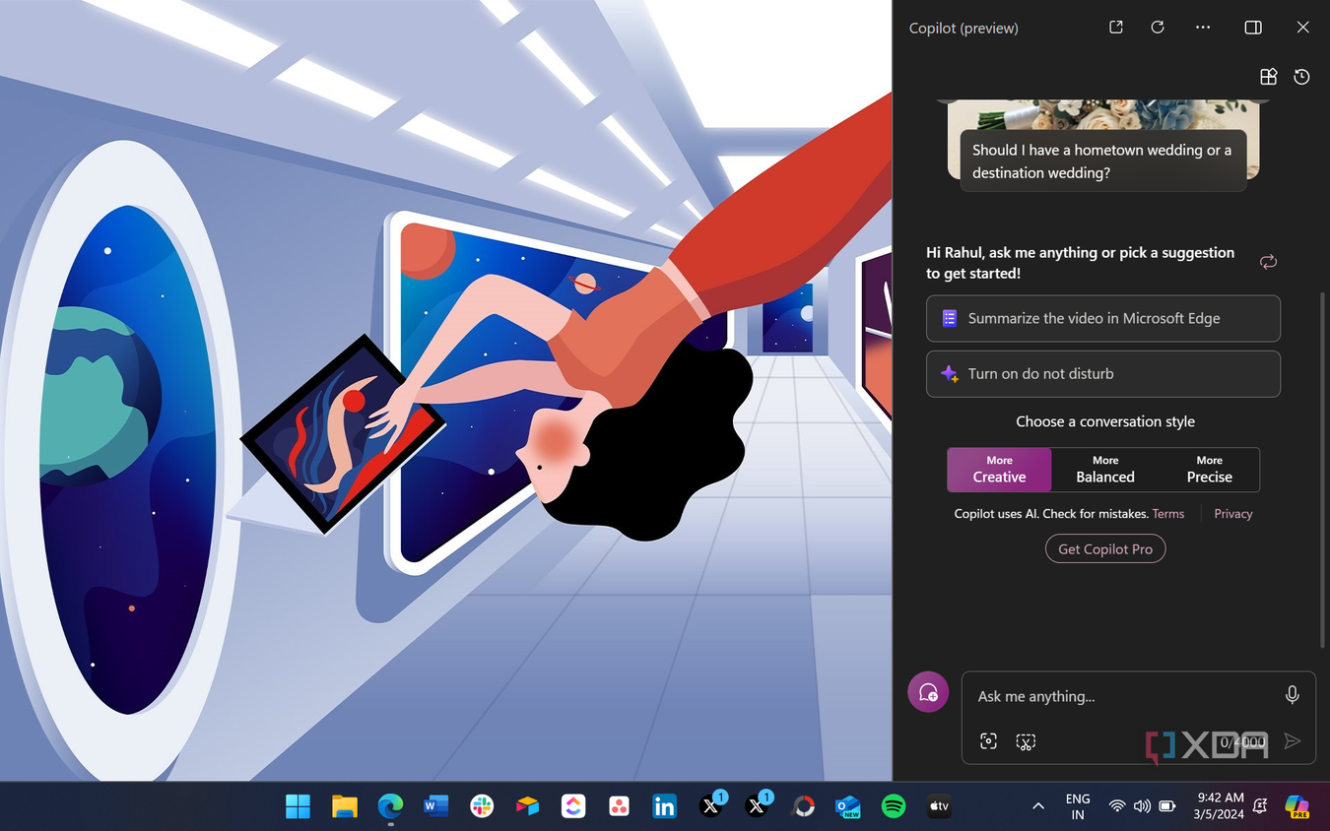Viewport: 1330px width, 831px height.
Task: Pick the hometown or destination wedding suggestion card
Action: point(1103,160)
